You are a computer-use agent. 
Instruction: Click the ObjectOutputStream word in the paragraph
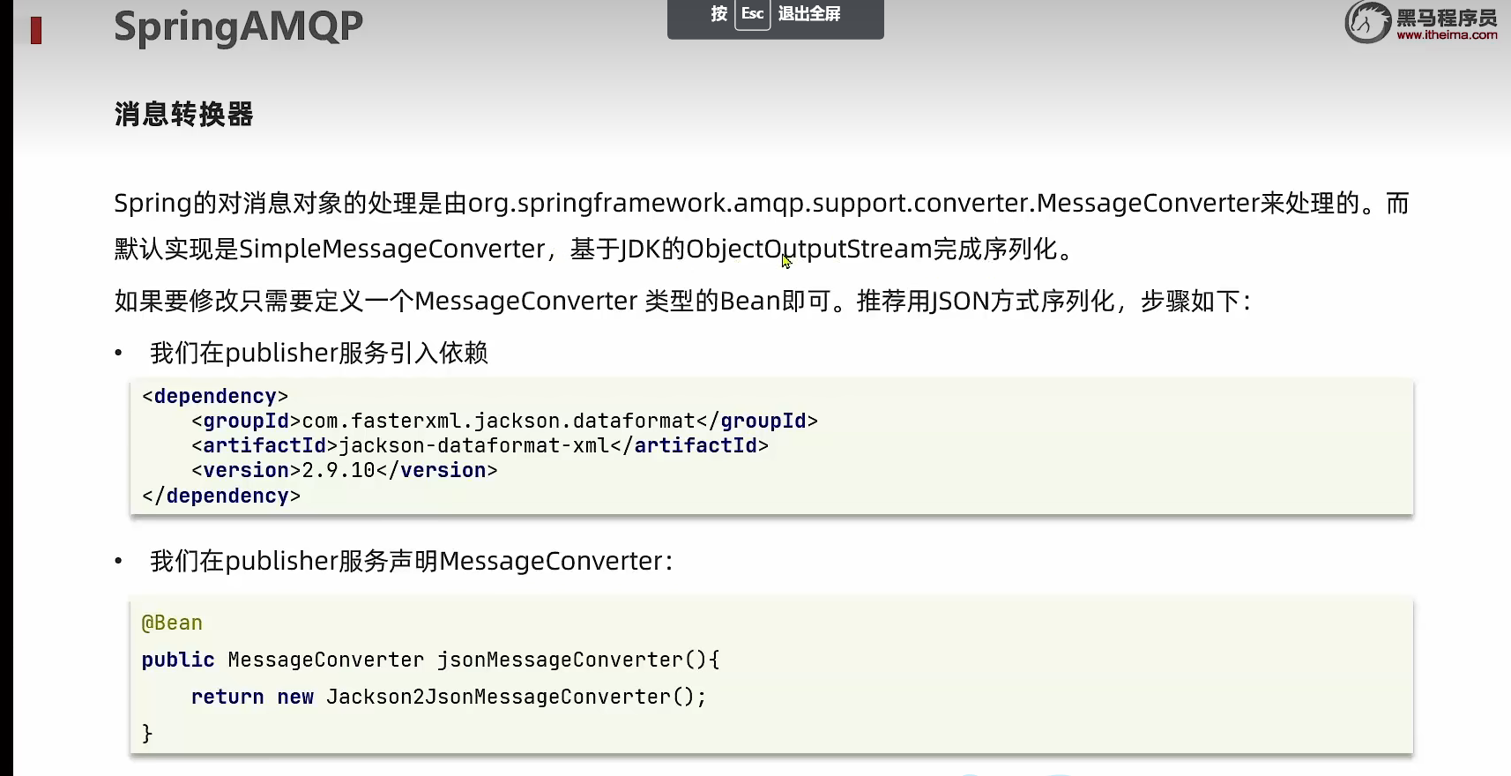[808, 250]
